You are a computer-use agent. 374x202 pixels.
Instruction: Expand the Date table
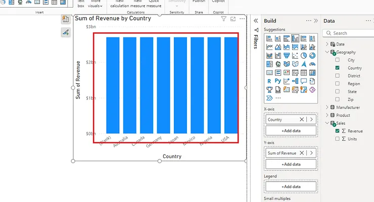click(327, 44)
